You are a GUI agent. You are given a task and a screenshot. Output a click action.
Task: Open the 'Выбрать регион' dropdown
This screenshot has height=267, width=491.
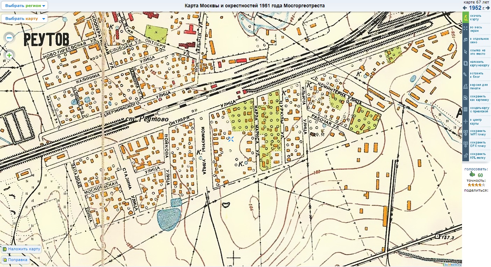point(25,6)
